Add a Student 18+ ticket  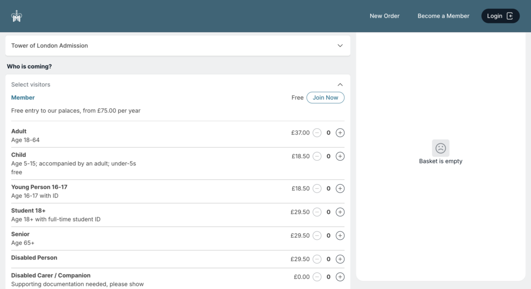[340, 212]
